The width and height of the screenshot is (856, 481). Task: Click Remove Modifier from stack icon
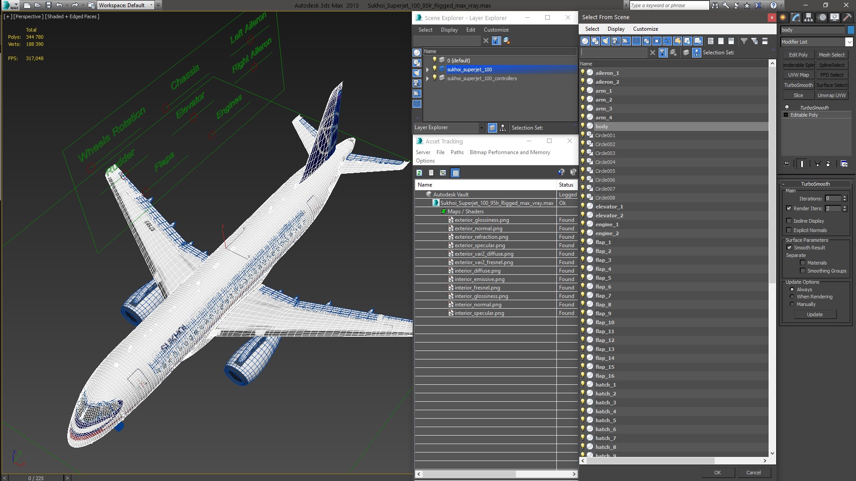tap(828, 164)
